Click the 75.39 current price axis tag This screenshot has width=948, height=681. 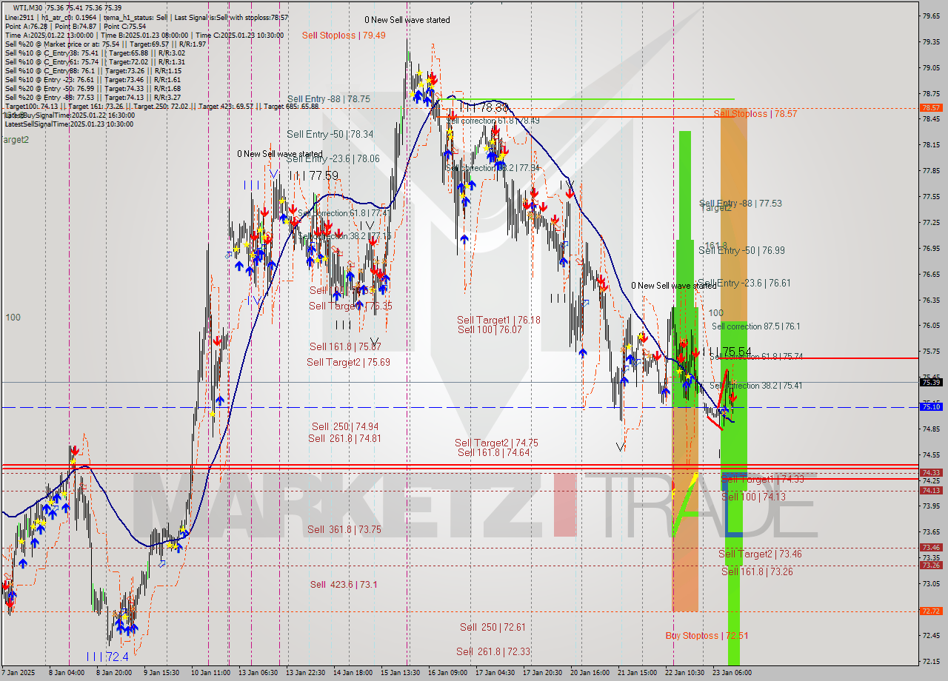(x=931, y=383)
